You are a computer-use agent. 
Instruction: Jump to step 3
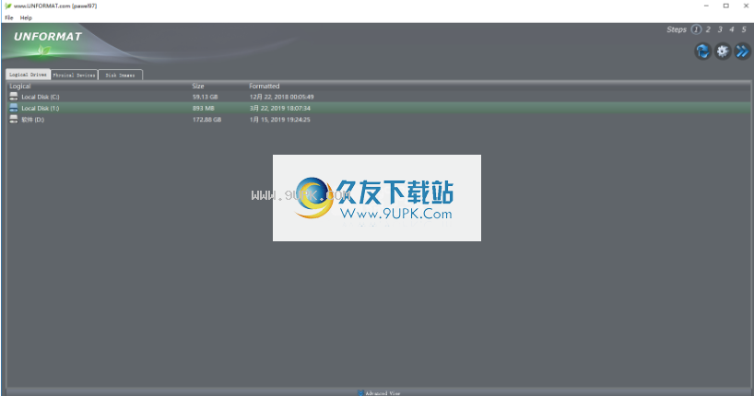point(720,29)
